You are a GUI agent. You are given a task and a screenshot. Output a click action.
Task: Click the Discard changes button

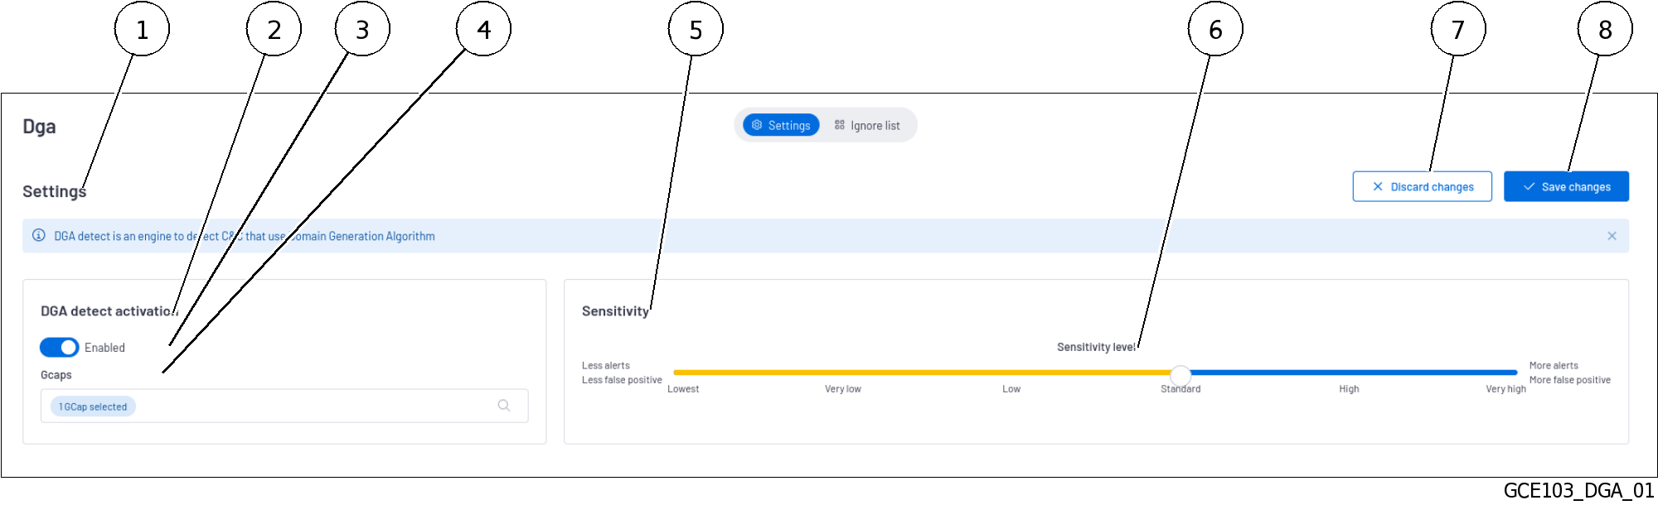tap(1422, 186)
